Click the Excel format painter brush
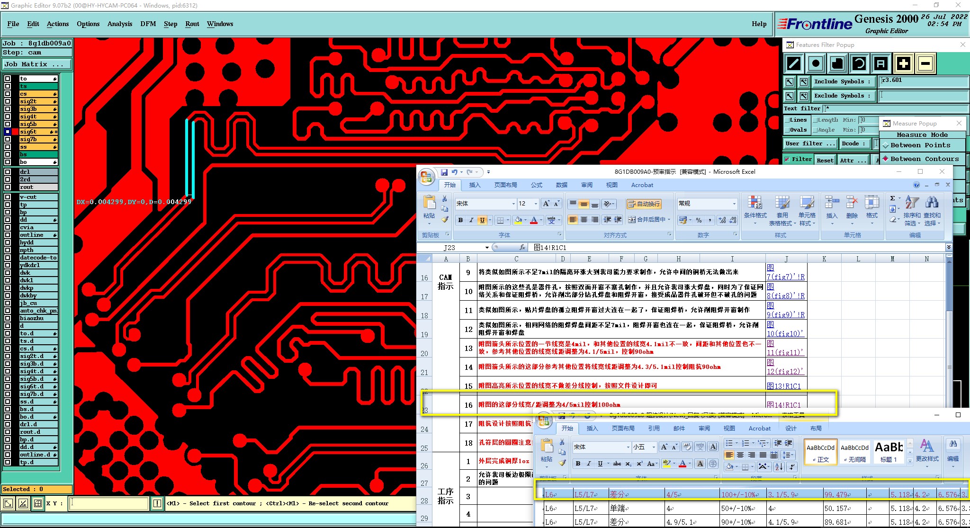The image size is (970, 528). point(445,219)
